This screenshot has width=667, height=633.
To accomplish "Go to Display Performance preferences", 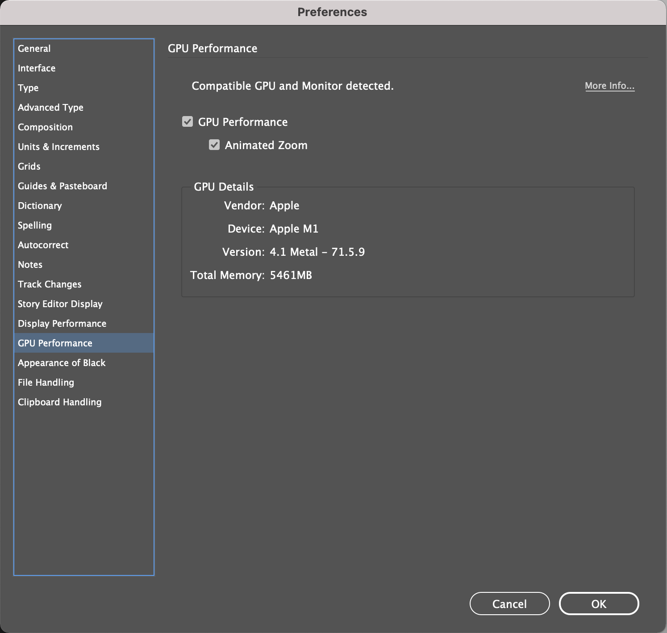I will [x=62, y=324].
